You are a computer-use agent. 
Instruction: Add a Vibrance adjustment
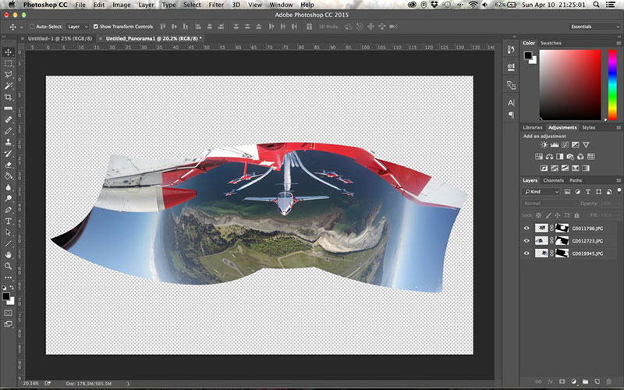point(586,145)
